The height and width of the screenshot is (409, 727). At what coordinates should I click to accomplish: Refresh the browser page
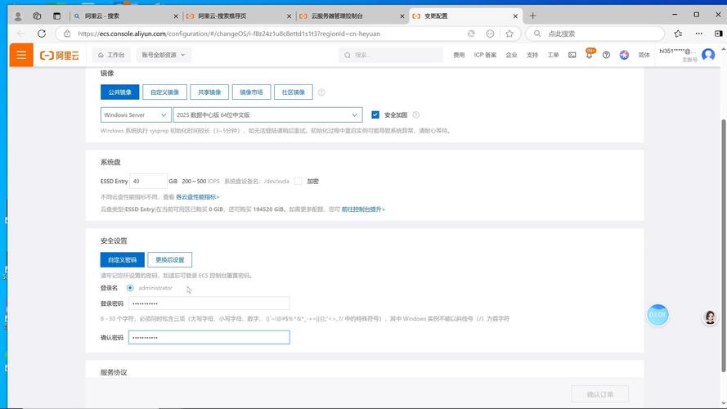tap(42, 34)
